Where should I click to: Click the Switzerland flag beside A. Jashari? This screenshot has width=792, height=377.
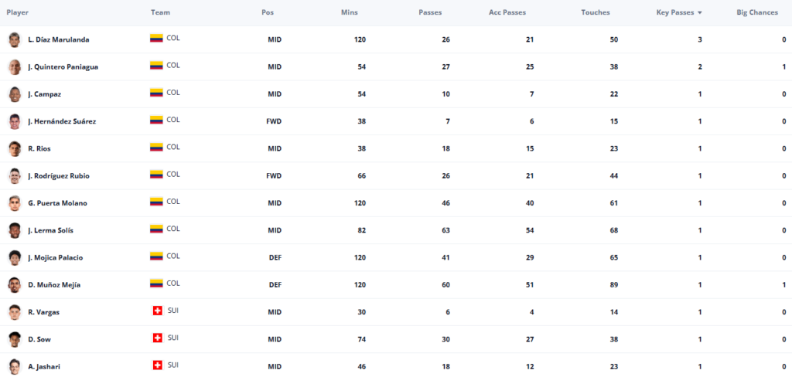click(x=158, y=365)
